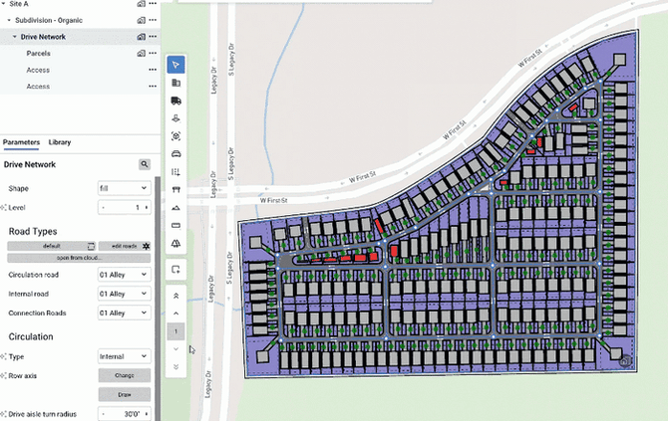The image size is (668, 421).
Task: Click the home icon at map corner
Action: click(x=624, y=361)
